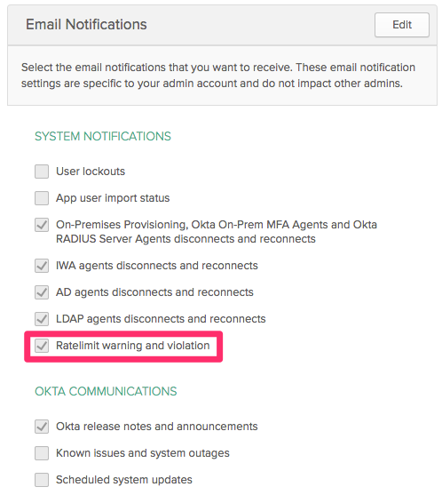Screen dimensions: 442x503
Task: Uncheck Ratelimit warning and violation checkbox
Action: pyautogui.click(x=42, y=346)
